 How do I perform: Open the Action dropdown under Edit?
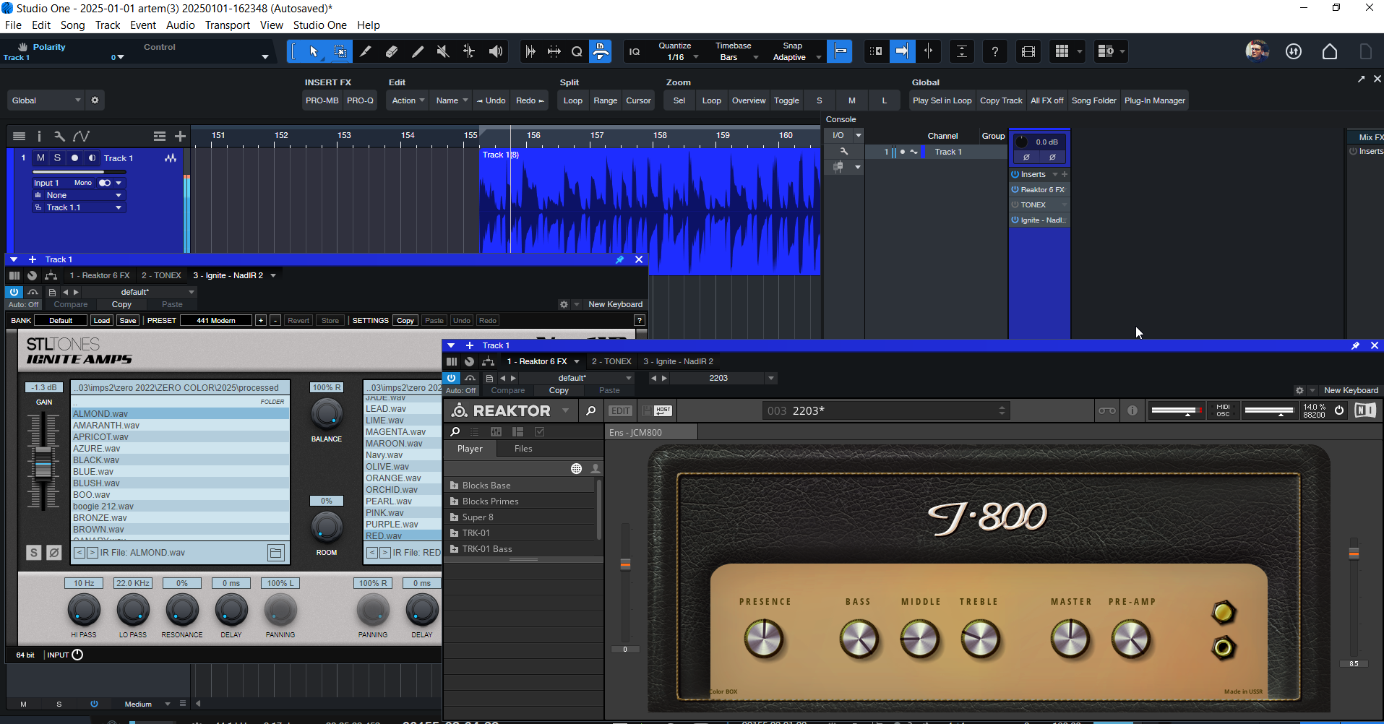(x=408, y=100)
